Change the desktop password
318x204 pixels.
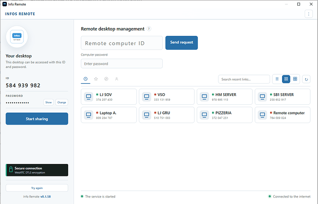click(62, 102)
